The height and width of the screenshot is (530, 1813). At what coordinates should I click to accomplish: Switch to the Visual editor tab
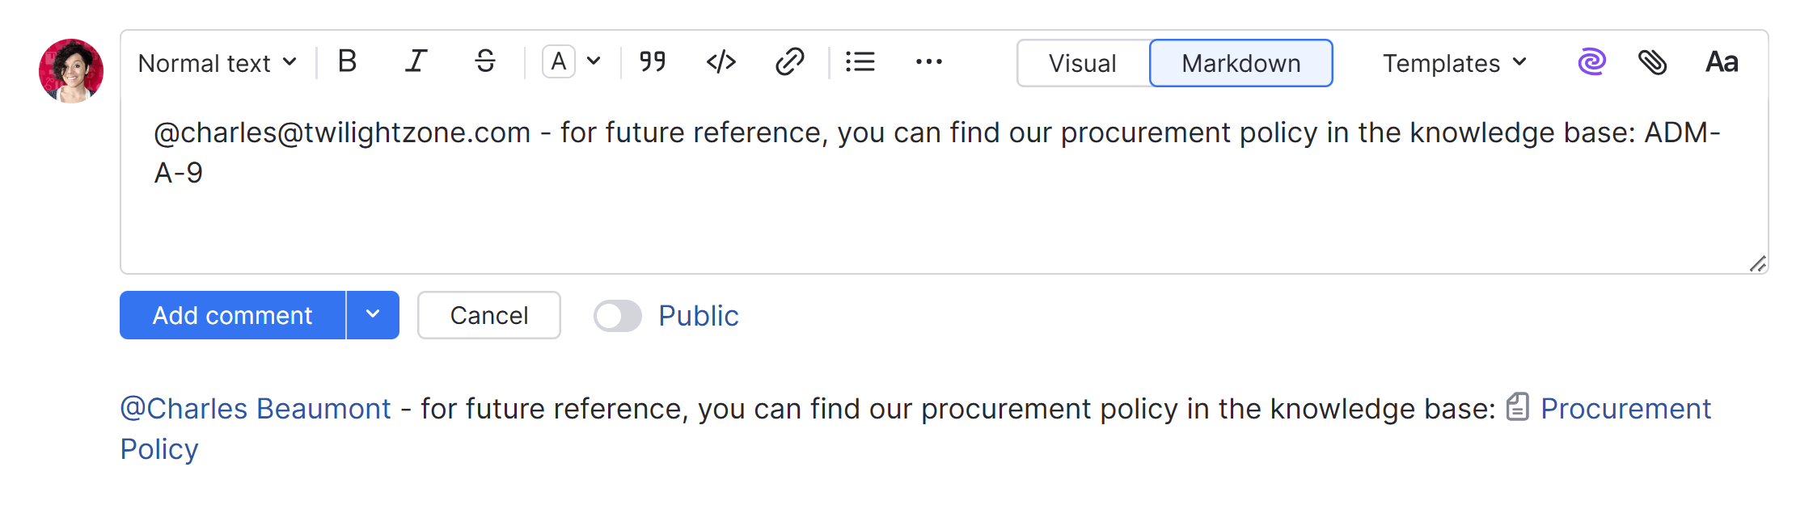click(1082, 63)
